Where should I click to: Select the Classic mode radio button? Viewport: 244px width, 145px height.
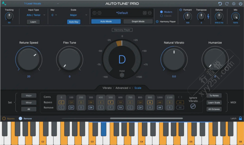(x=161, y=16)
